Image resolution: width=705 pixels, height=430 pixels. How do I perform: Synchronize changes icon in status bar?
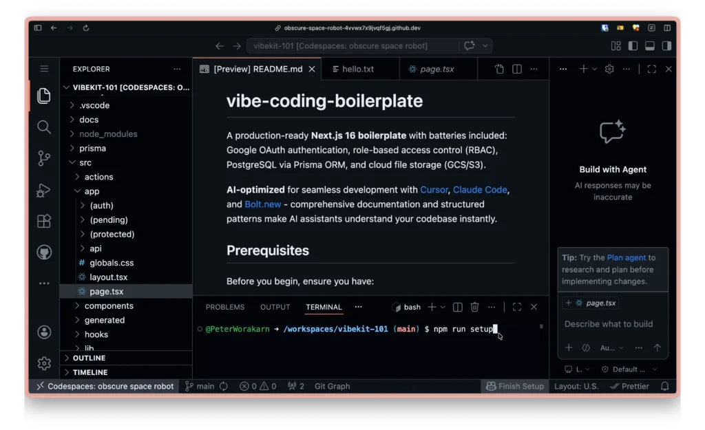point(224,387)
